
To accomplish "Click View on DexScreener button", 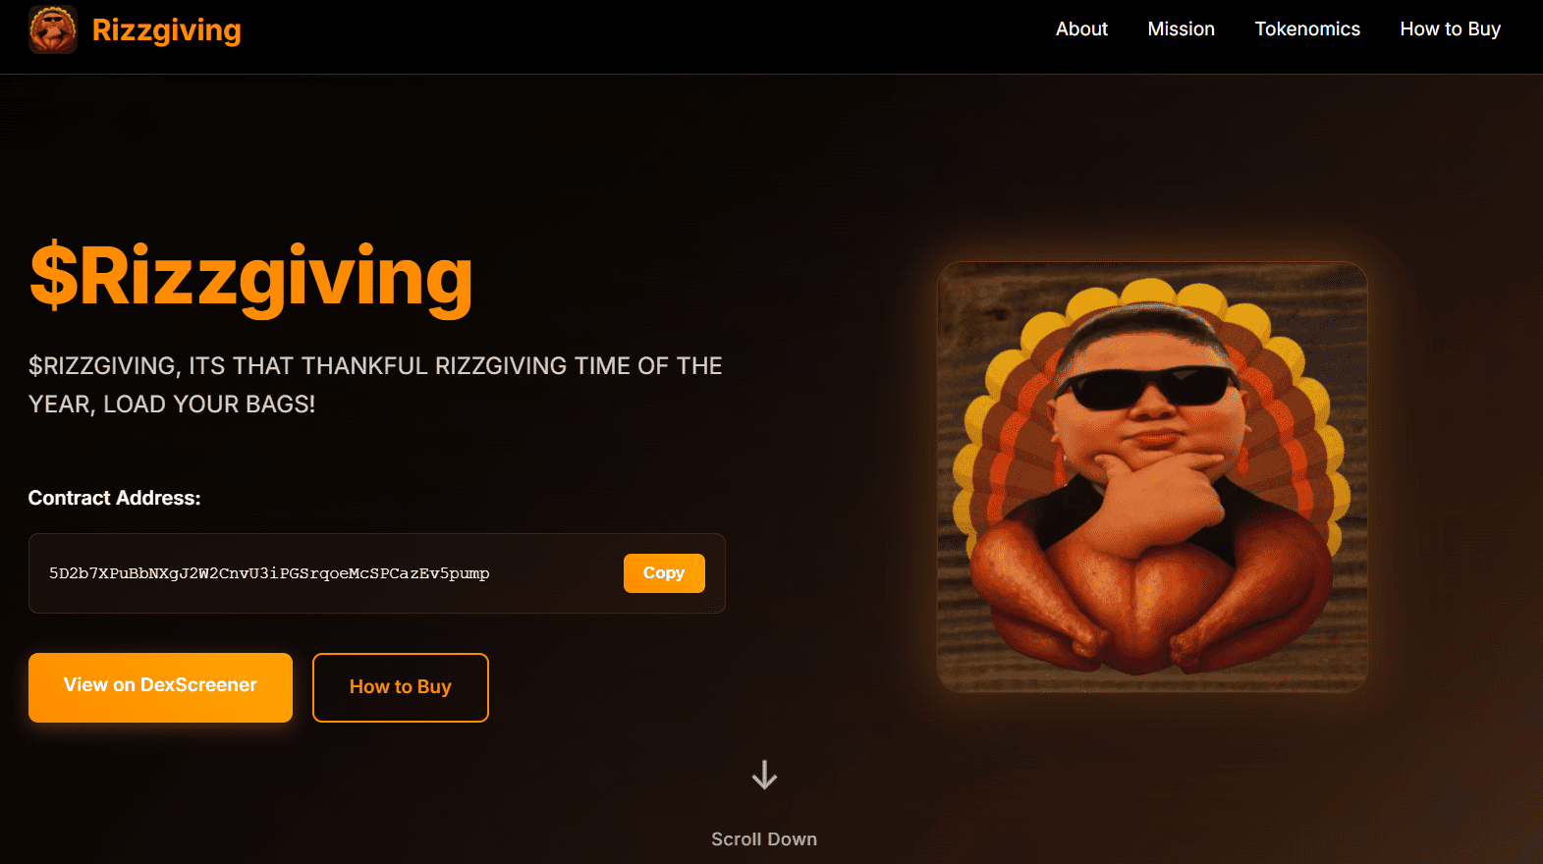I will [160, 687].
